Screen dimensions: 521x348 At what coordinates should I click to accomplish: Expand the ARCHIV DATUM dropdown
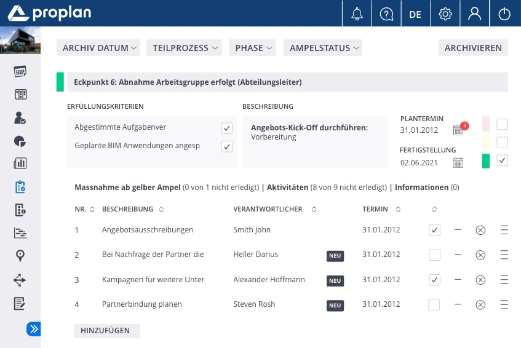[98, 48]
